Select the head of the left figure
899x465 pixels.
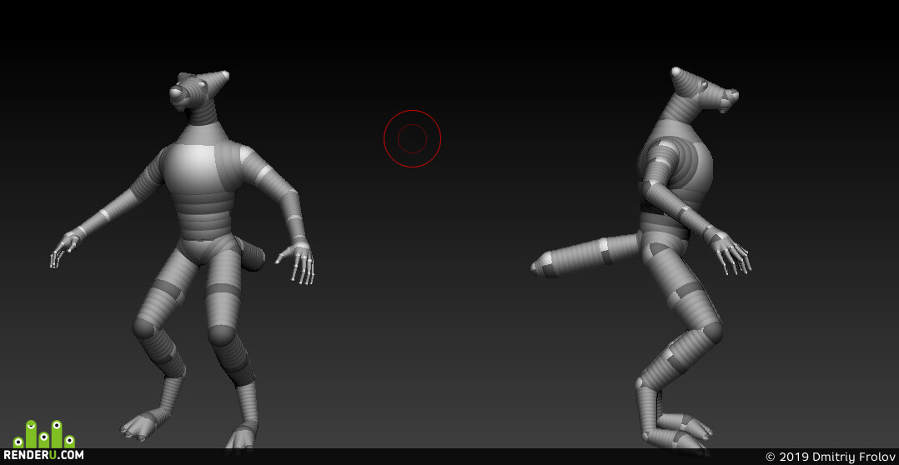[198, 90]
